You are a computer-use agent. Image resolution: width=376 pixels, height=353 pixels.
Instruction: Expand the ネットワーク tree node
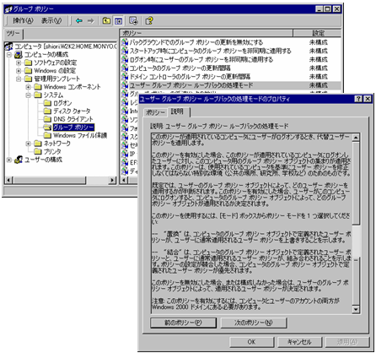pos(28,144)
